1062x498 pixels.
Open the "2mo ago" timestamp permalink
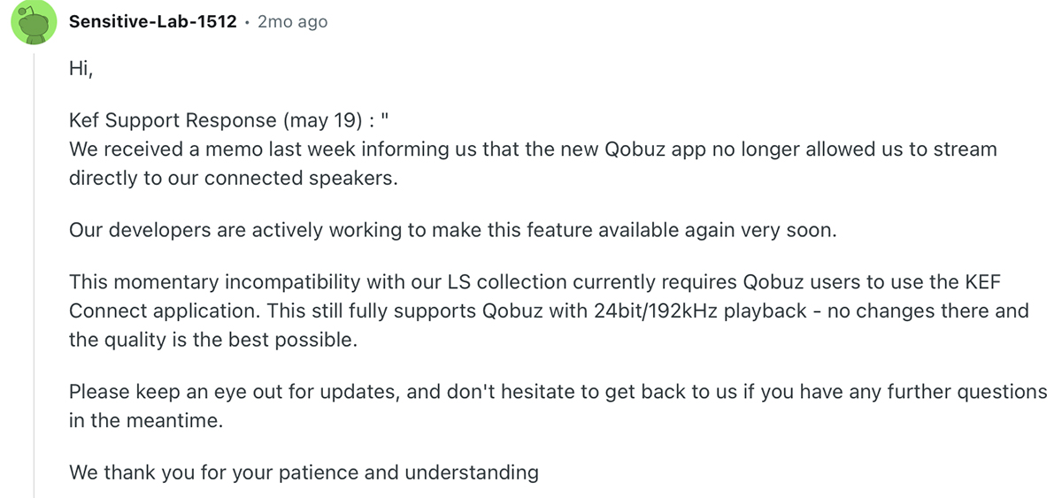(x=292, y=22)
